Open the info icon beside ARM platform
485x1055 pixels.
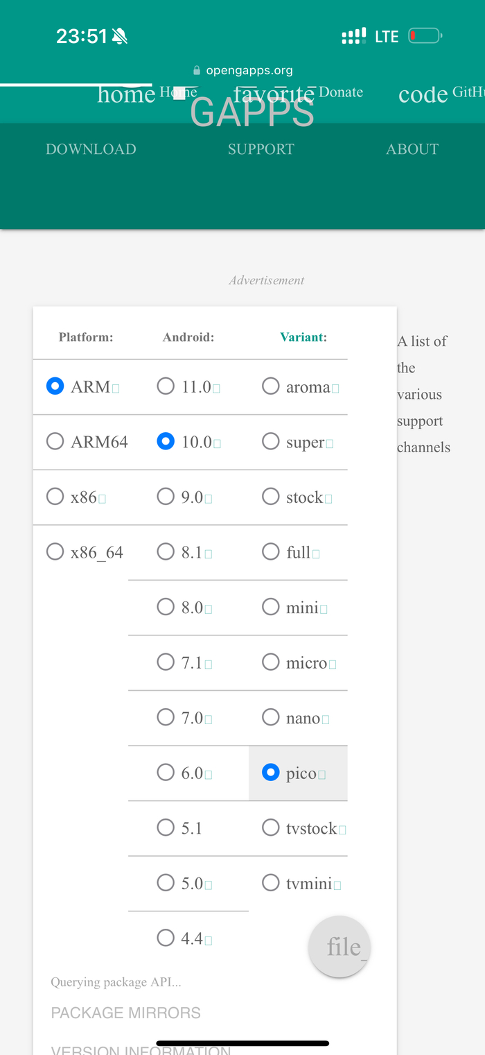pyautogui.click(x=116, y=388)
